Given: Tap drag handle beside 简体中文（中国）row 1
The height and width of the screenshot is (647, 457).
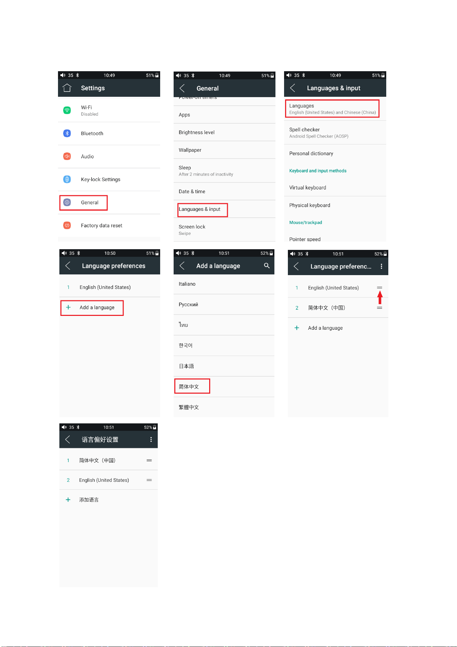Looking at the screenshot, I should 149,460.
